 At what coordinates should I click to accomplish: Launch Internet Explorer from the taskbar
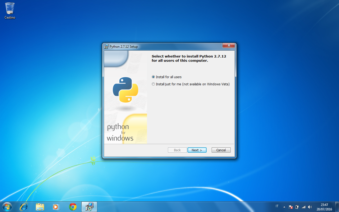24,207
